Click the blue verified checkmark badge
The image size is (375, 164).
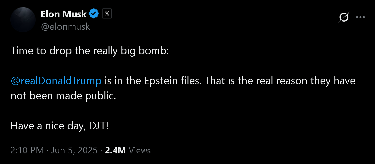(94, 14)
